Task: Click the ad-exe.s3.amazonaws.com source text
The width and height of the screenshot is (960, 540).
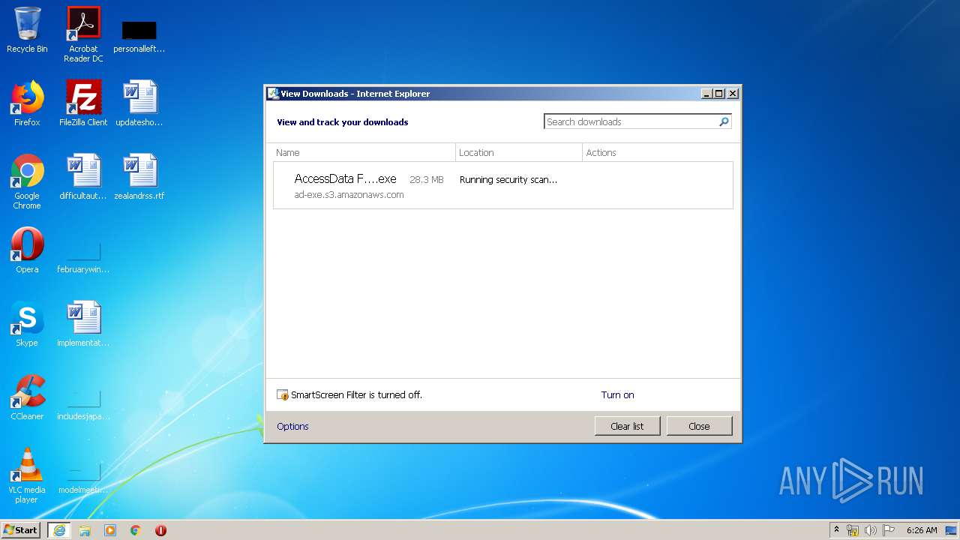Action: point(349,195)
